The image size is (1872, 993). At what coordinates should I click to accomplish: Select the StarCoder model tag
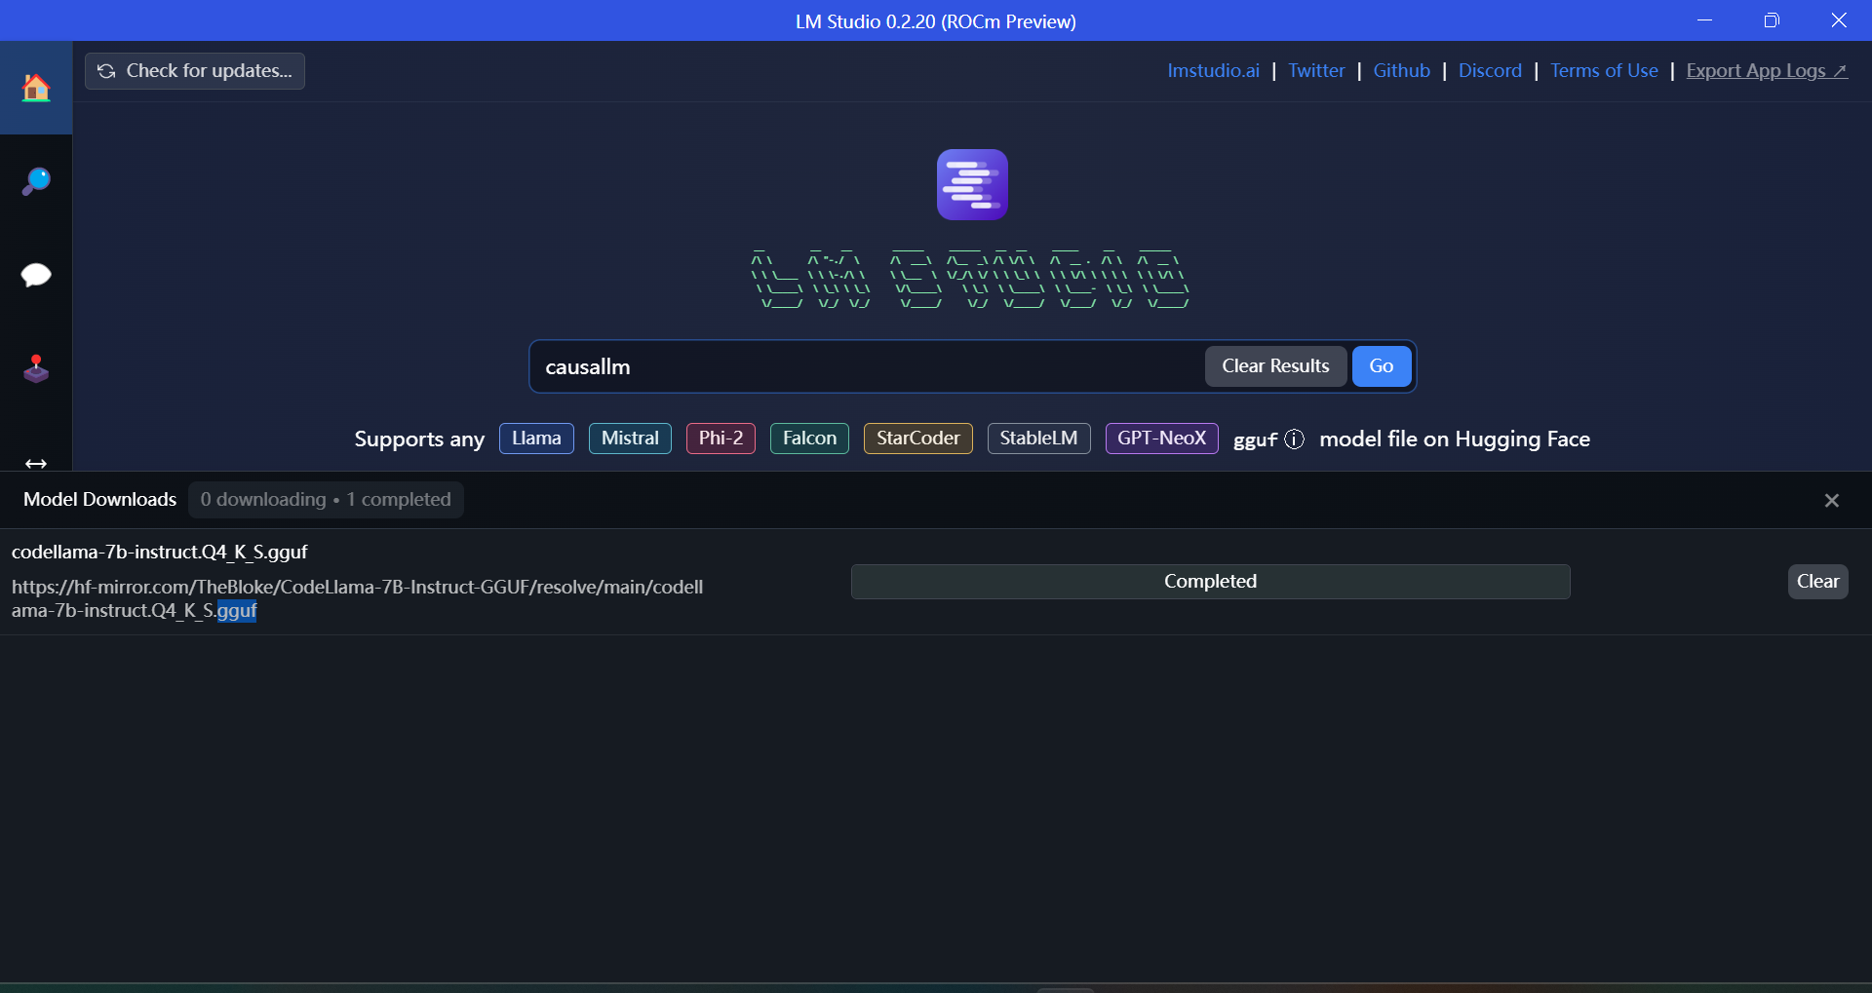[x=917, y=439]
